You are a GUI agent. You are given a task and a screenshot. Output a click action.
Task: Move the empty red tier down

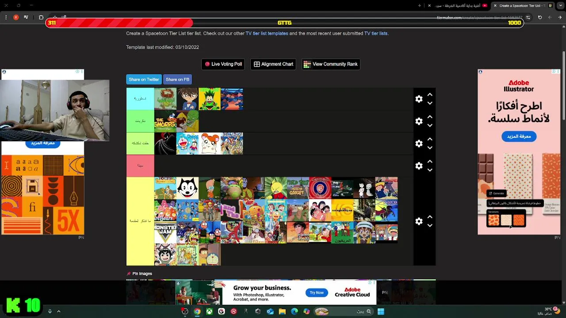click(430, 170)
